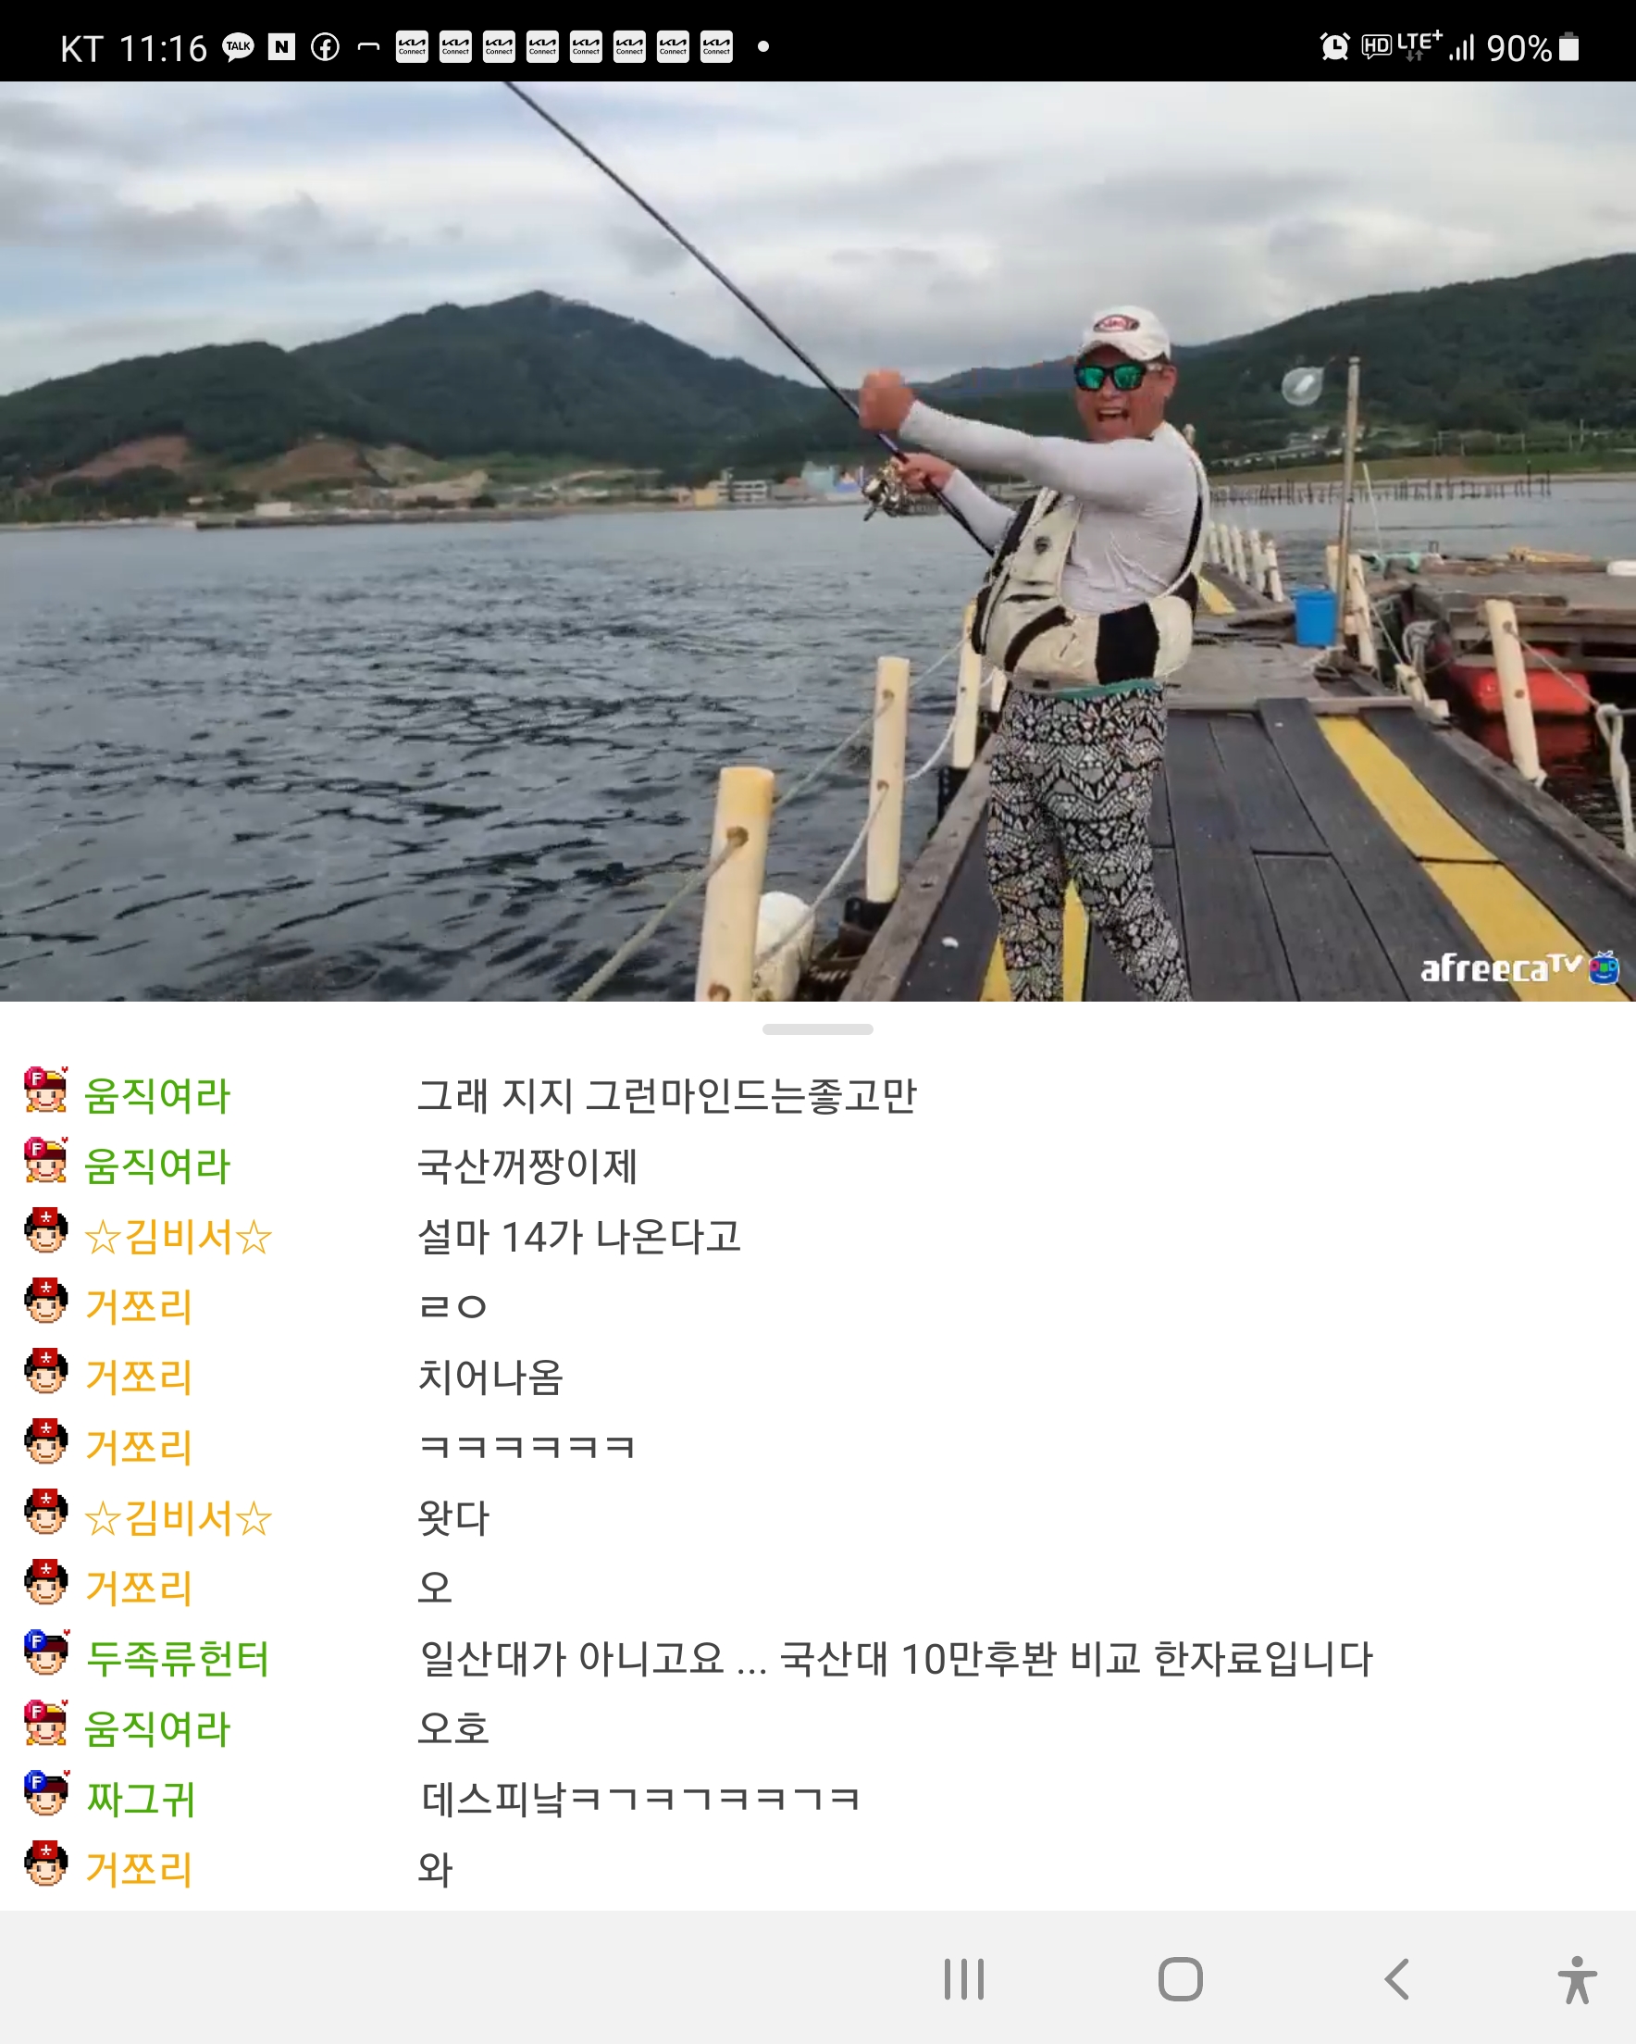Tap the avatar next to first 움직여라
Image resolution: width=1636 pixels, height=2044 pixels.
point(45,1091)
